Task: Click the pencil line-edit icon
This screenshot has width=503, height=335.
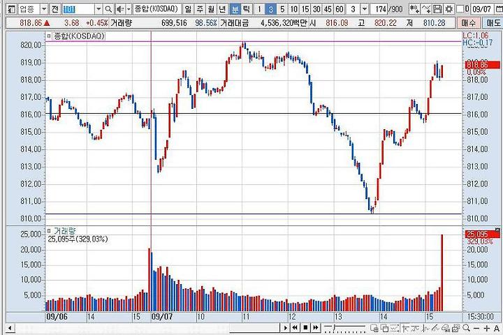Action: tap(436, 328)
